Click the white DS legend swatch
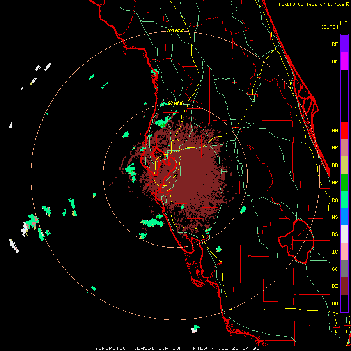This screenshot has height=351, width=351. click(344, 234)
